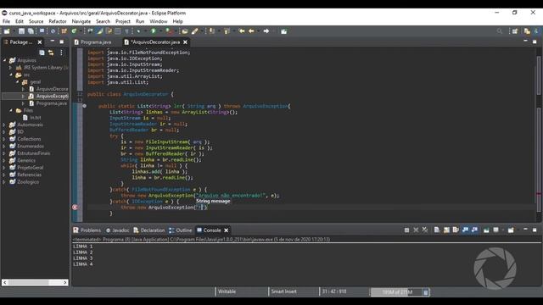The image size is (543, 305).
Task: Click the Last Edit Location arrow left of the Back arrow
Action: [242, 31]
